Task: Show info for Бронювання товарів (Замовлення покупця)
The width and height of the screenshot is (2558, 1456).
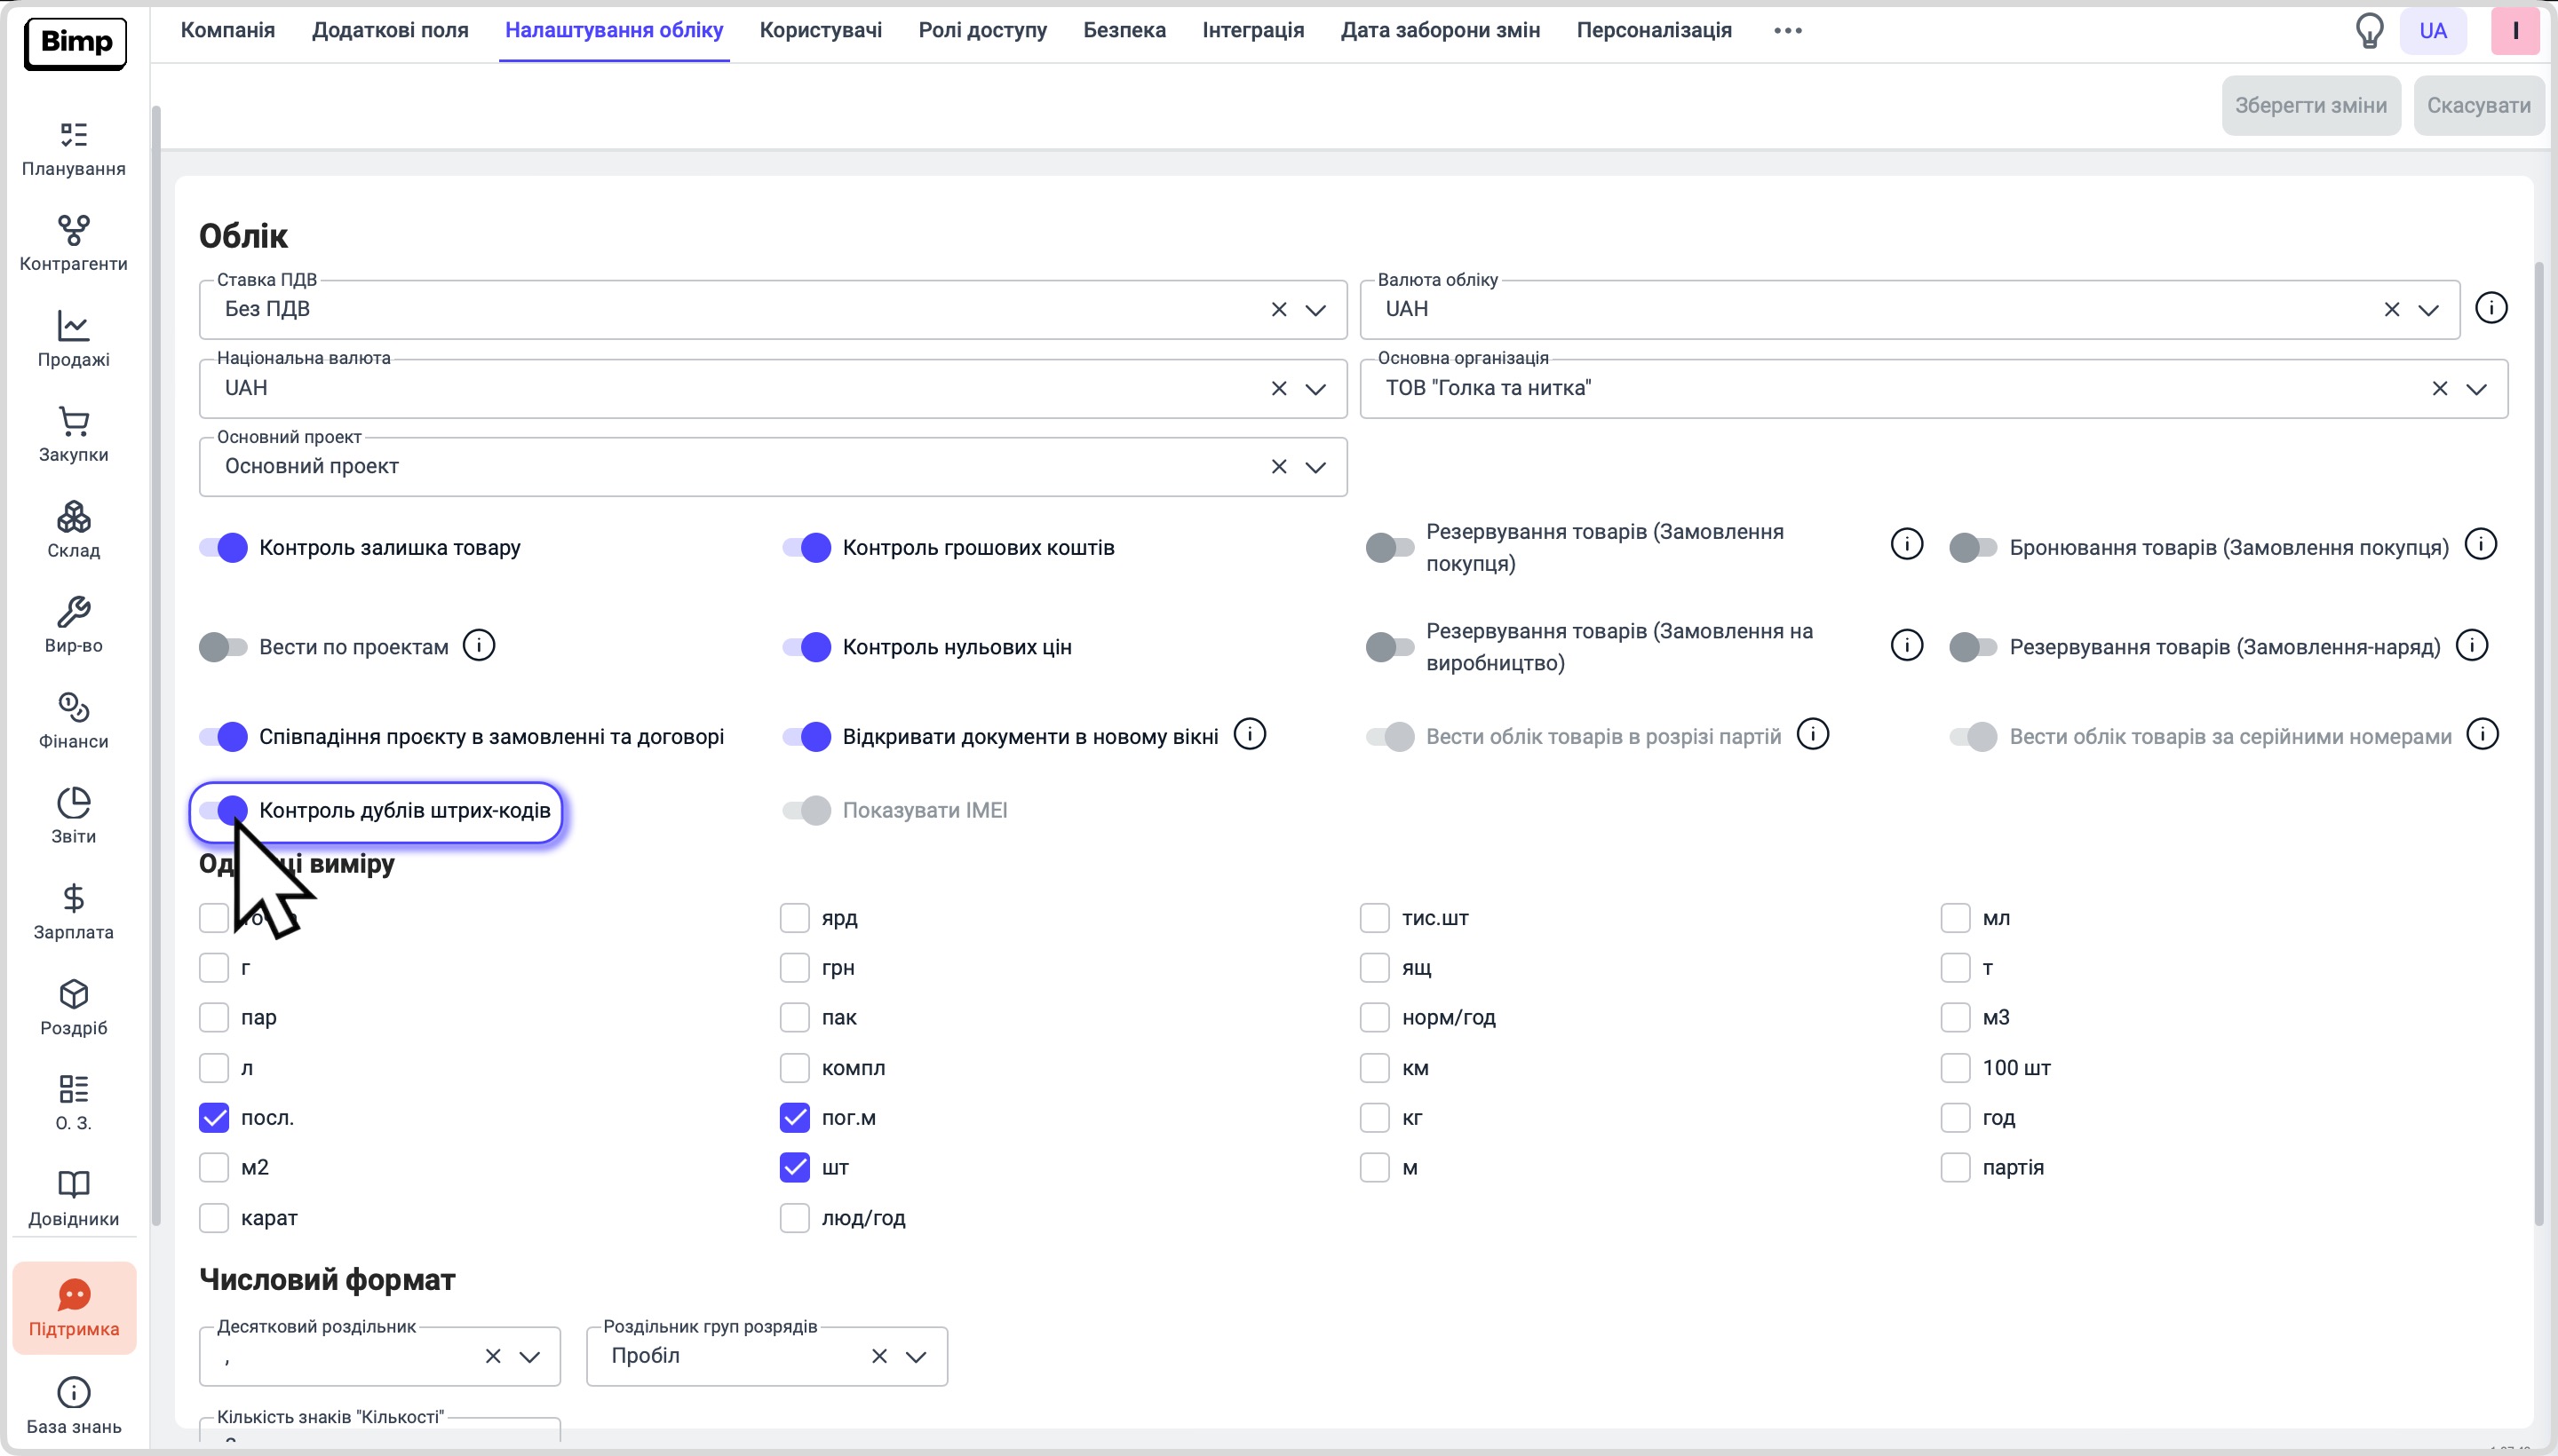Action: [2481, 545]
